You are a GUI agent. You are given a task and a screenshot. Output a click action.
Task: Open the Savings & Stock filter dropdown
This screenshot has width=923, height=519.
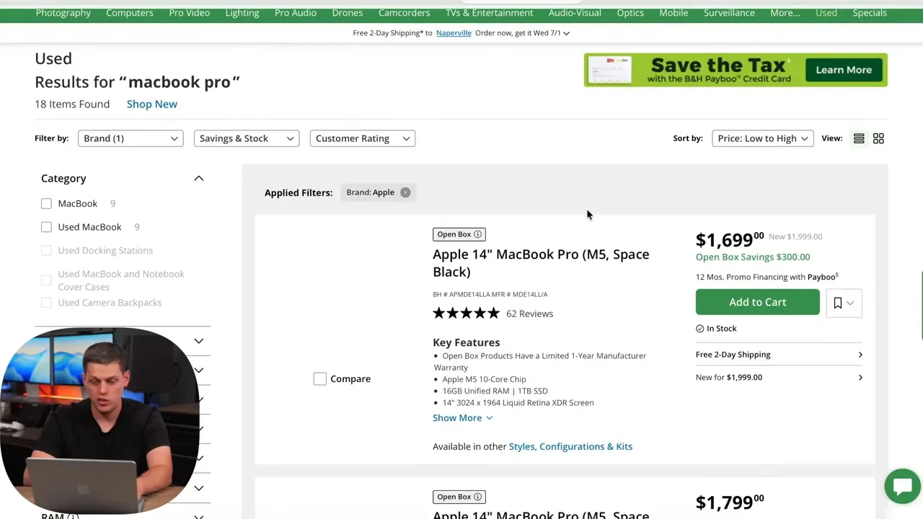pyautogui.click(x=247, y=138)
